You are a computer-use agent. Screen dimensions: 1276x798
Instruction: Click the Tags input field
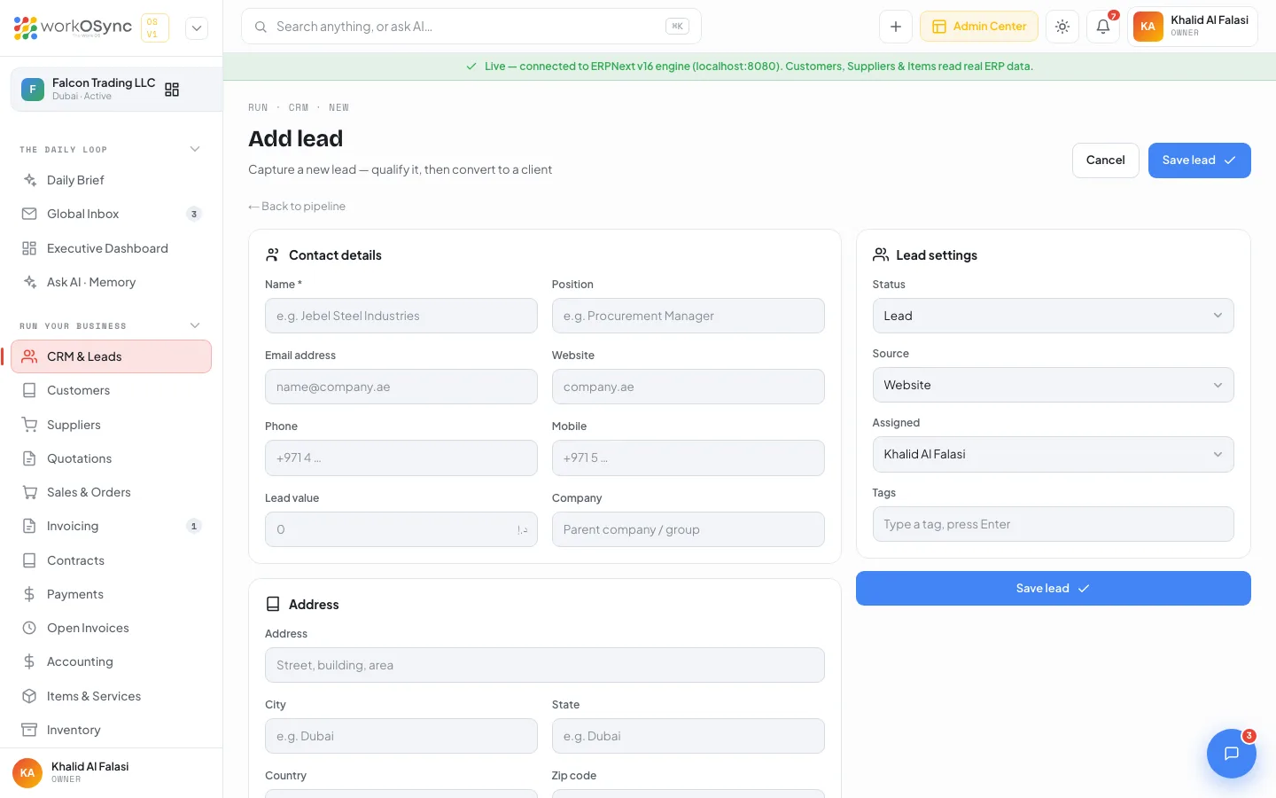tap(1053, 524)
